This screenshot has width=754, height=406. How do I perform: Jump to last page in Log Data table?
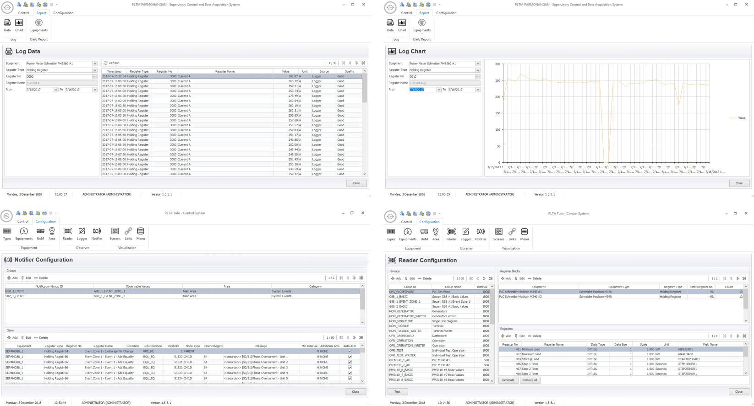click(x=363, y=63)
